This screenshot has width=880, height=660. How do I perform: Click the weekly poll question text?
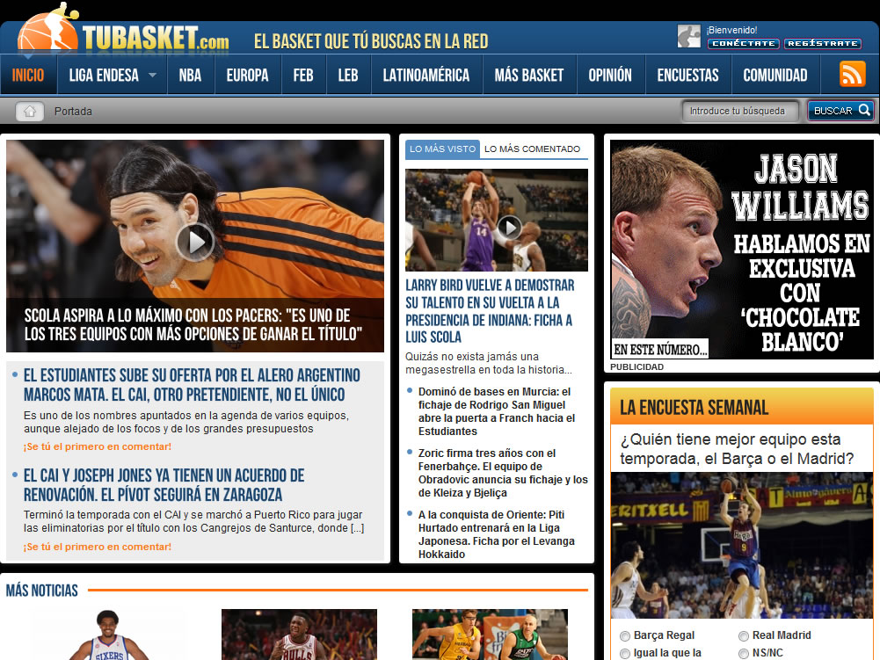737,449
